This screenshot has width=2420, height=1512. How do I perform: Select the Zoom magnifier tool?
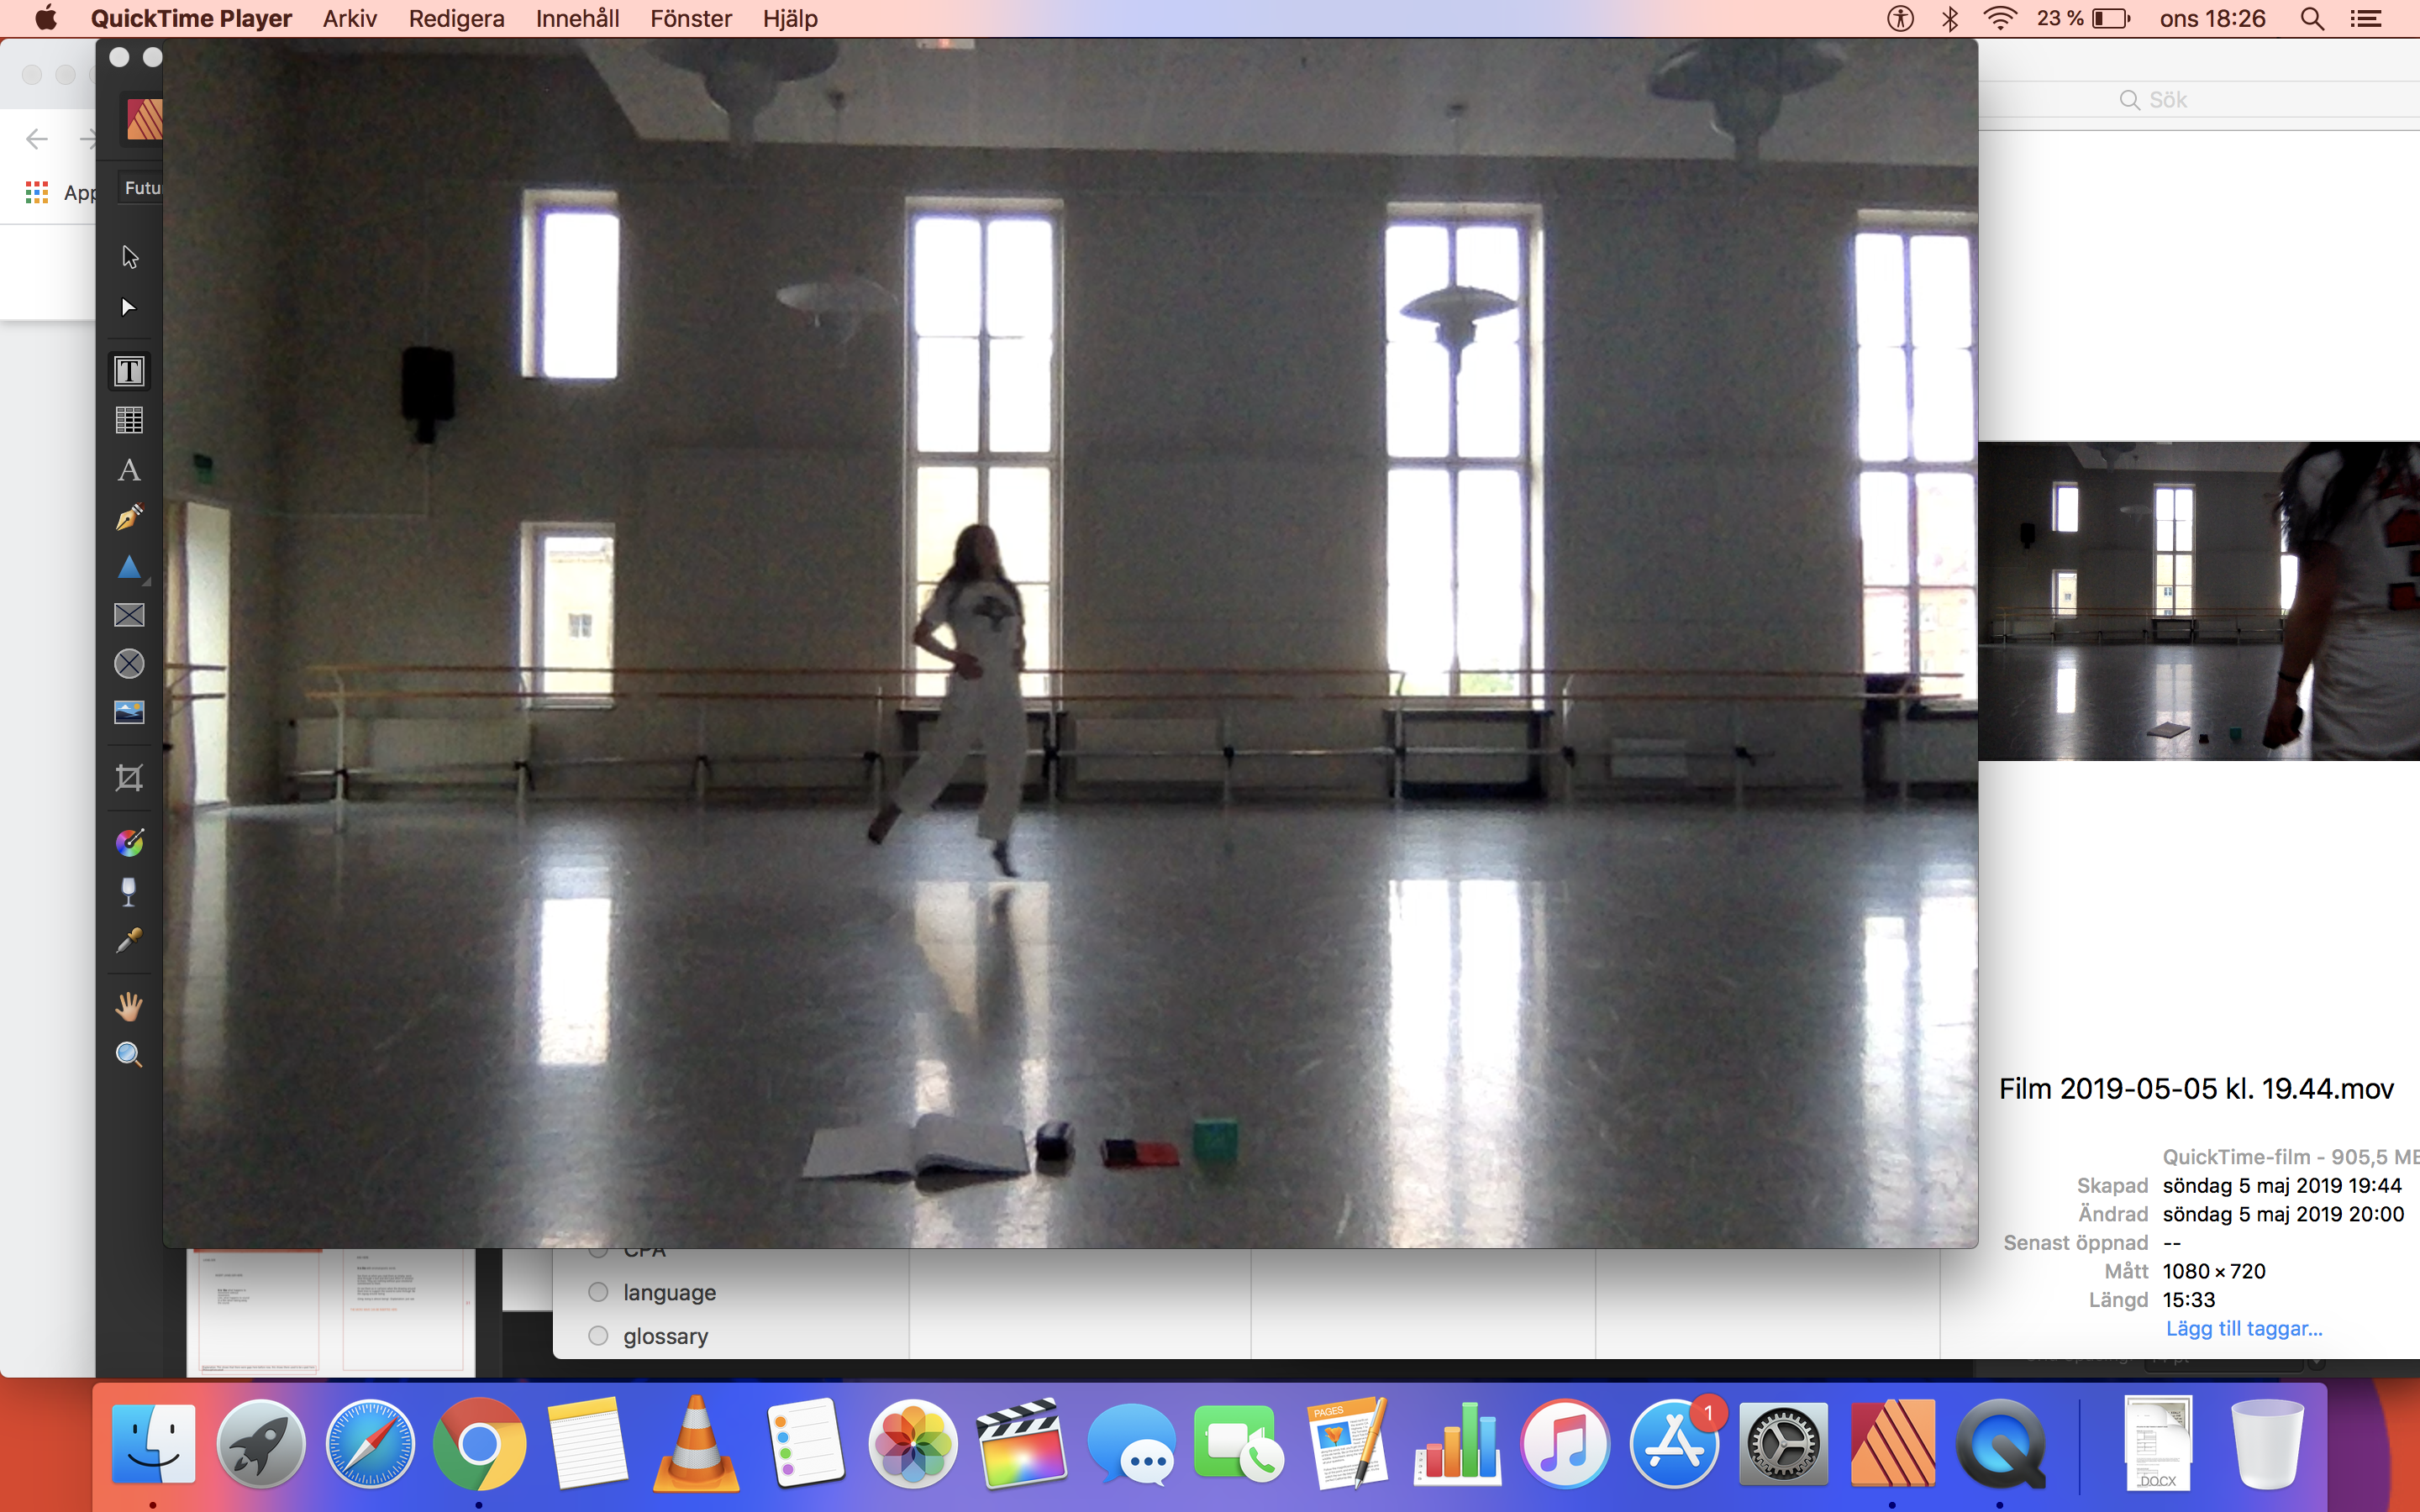[x=129, y=1055]
